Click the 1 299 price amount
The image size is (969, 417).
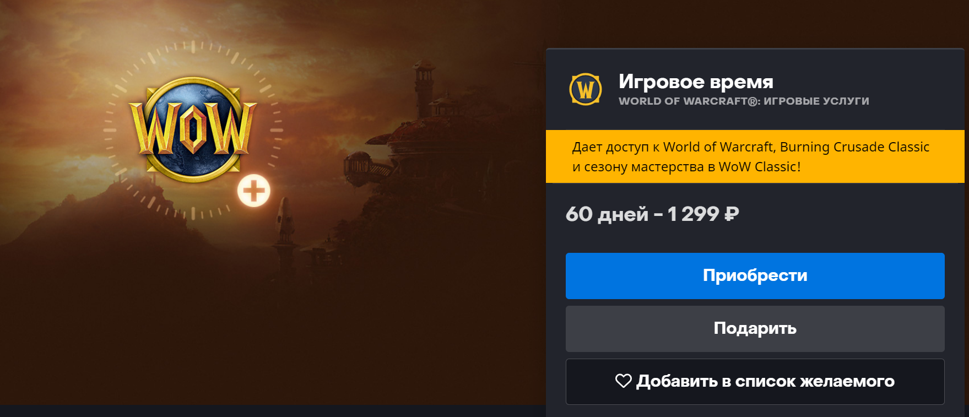click(x=694, y=214)
